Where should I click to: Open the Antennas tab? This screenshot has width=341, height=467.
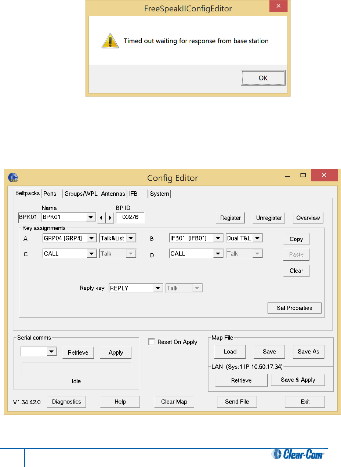[x=113, y=193]
